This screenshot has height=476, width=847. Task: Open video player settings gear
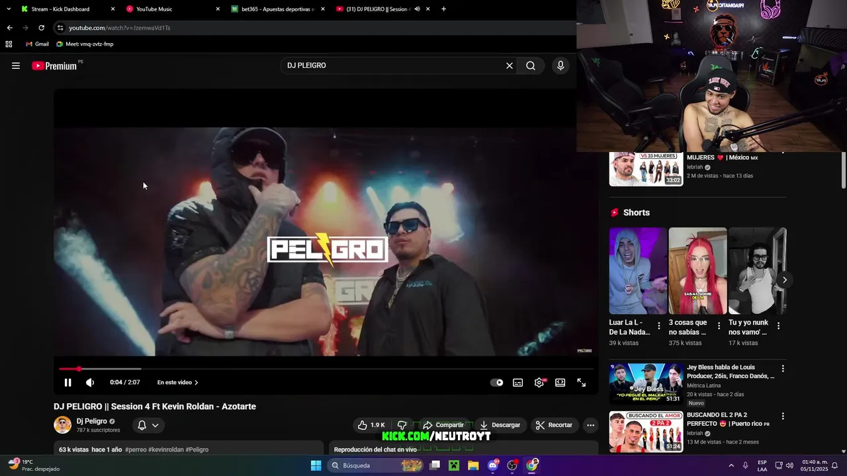click(539, 382)
